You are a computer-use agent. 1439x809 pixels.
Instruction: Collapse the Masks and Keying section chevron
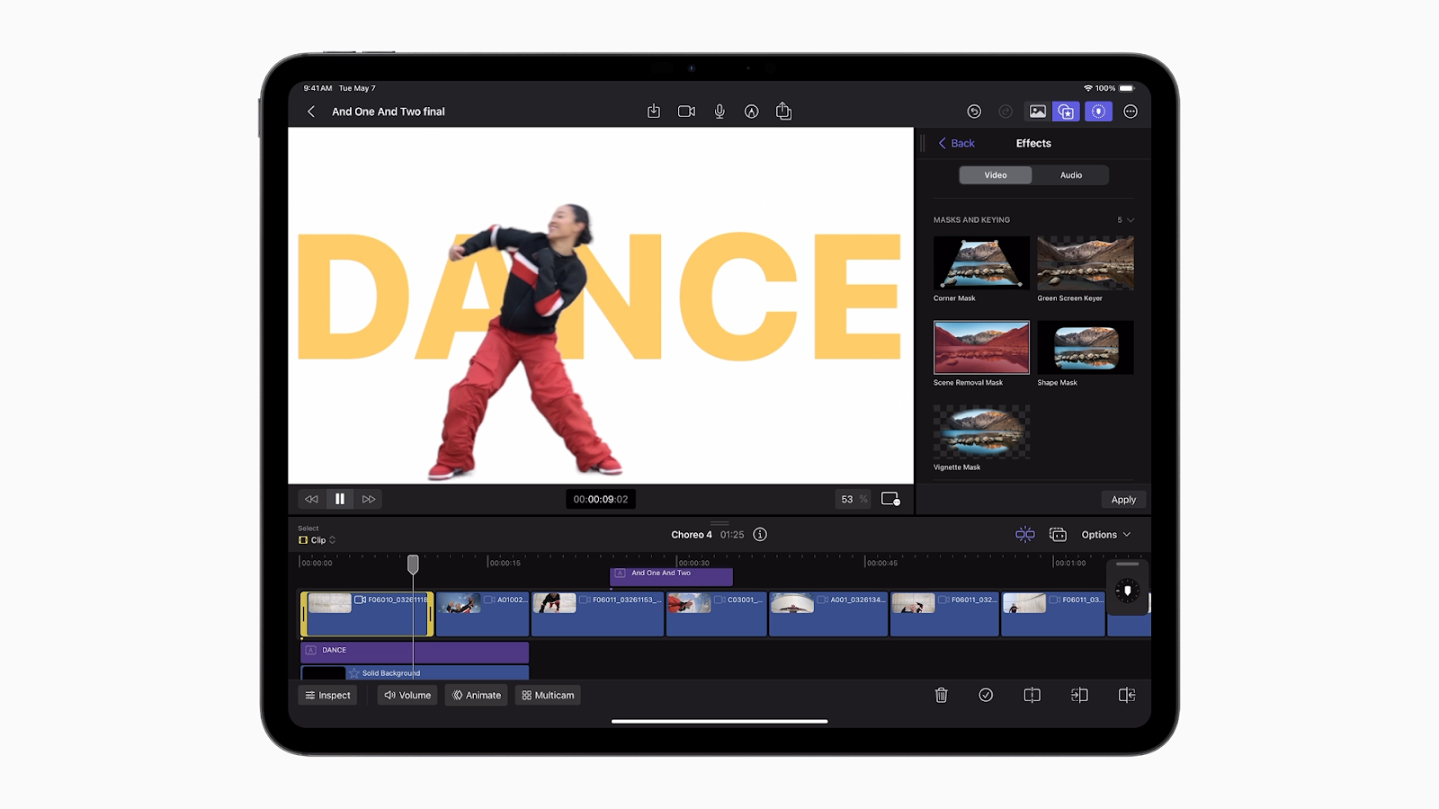(1131, 220)
